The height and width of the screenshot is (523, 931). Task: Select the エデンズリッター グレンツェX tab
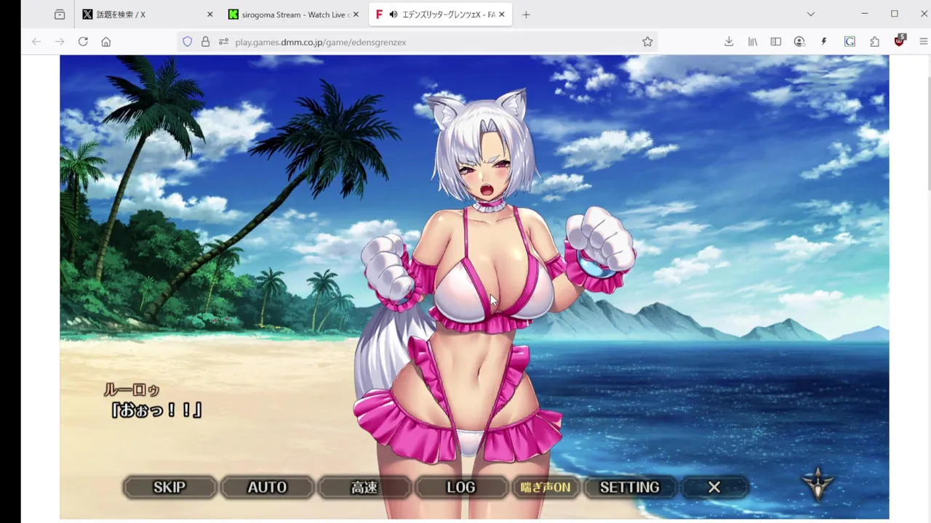(x=439, y=15)
